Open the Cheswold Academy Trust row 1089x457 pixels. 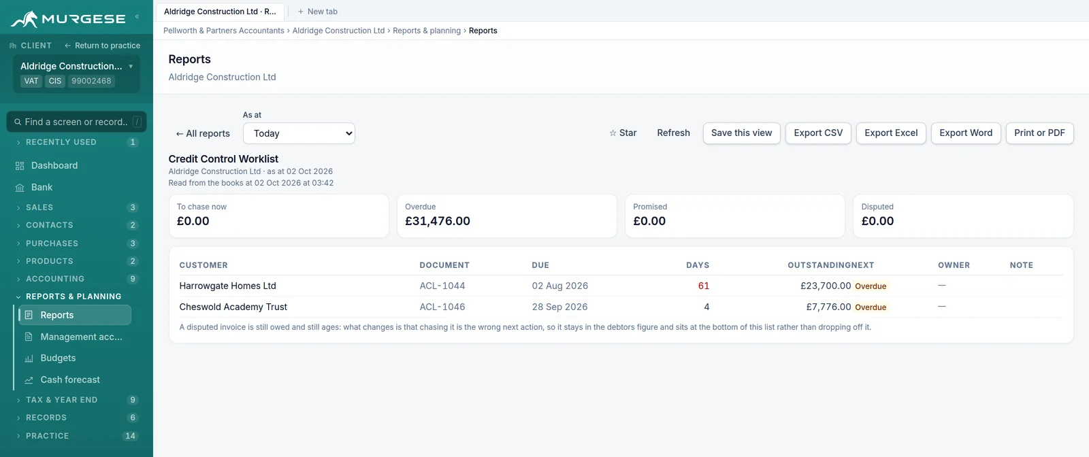point(621,307)
